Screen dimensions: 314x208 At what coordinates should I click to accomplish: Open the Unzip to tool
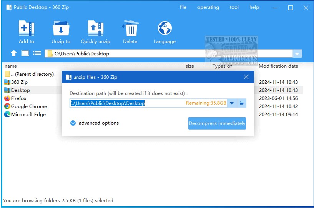coord(61,28)
